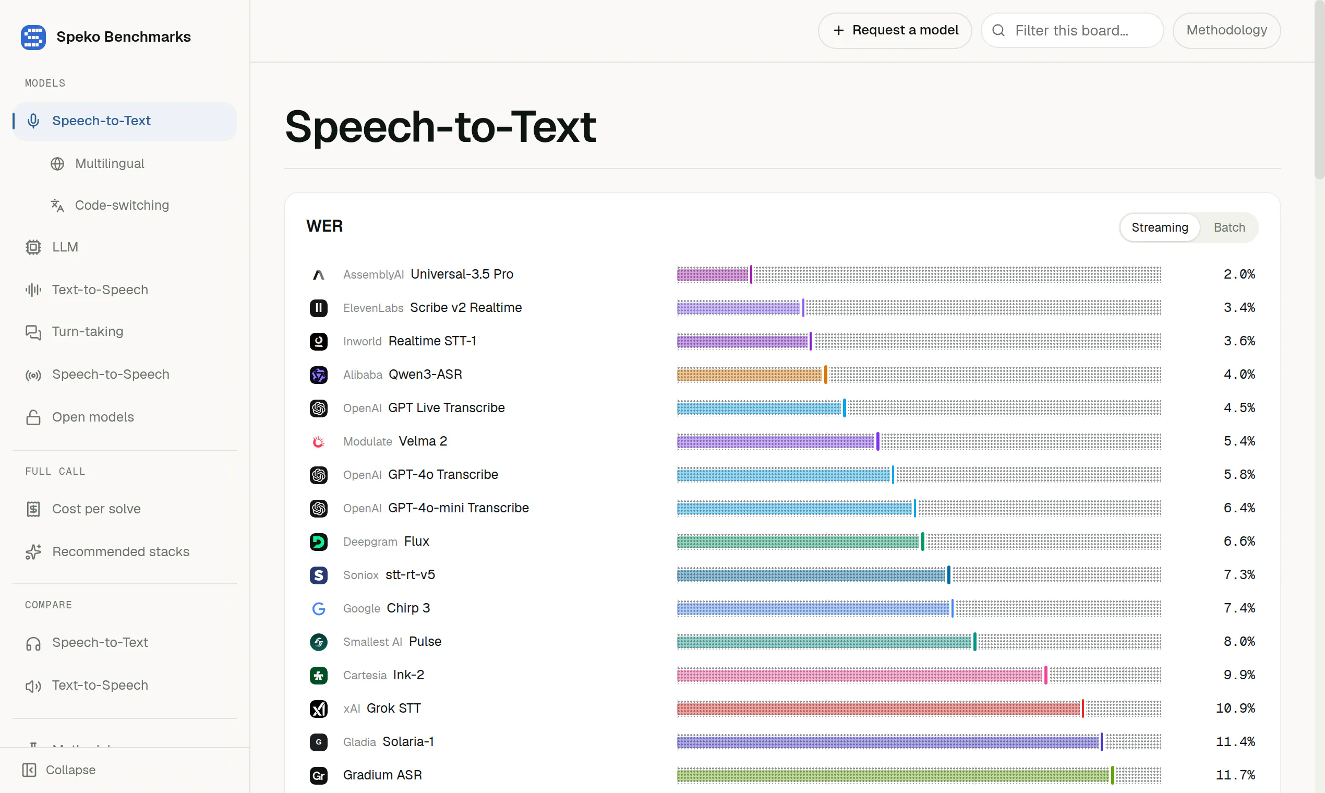Click the Cartesia Ink-2 logo icon

(318, 676)
